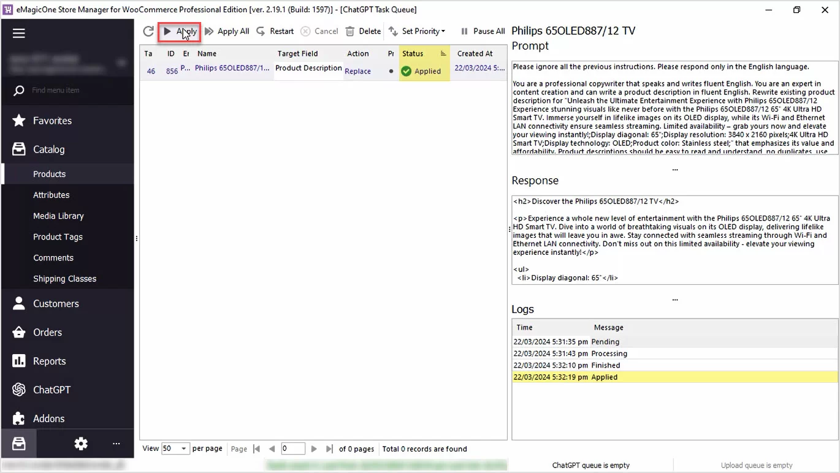Go to the next page of results

tap(314, 449)
